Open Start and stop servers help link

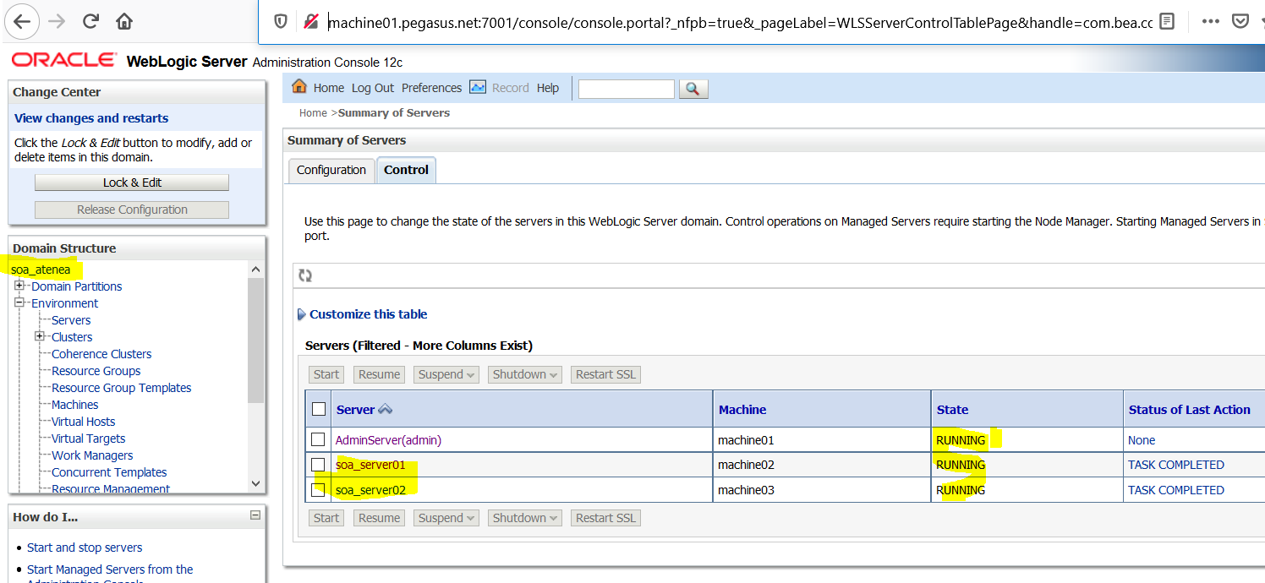(x=85, y=548)
